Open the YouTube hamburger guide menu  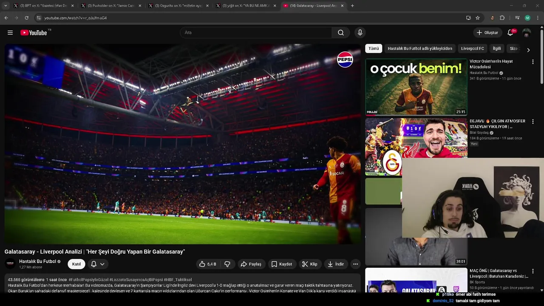(10, 33)
